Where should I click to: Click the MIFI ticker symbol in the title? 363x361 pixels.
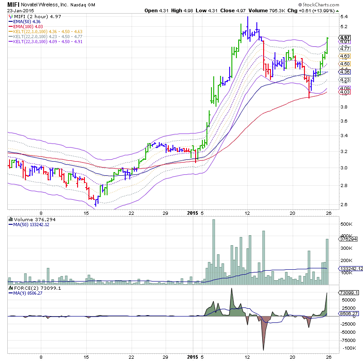click(x=14, y=5)
